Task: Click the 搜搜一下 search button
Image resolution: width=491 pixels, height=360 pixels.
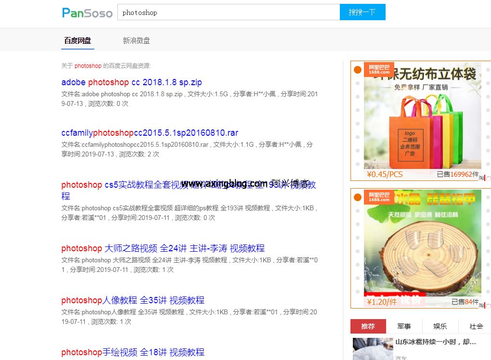Action: coord(362,12)
